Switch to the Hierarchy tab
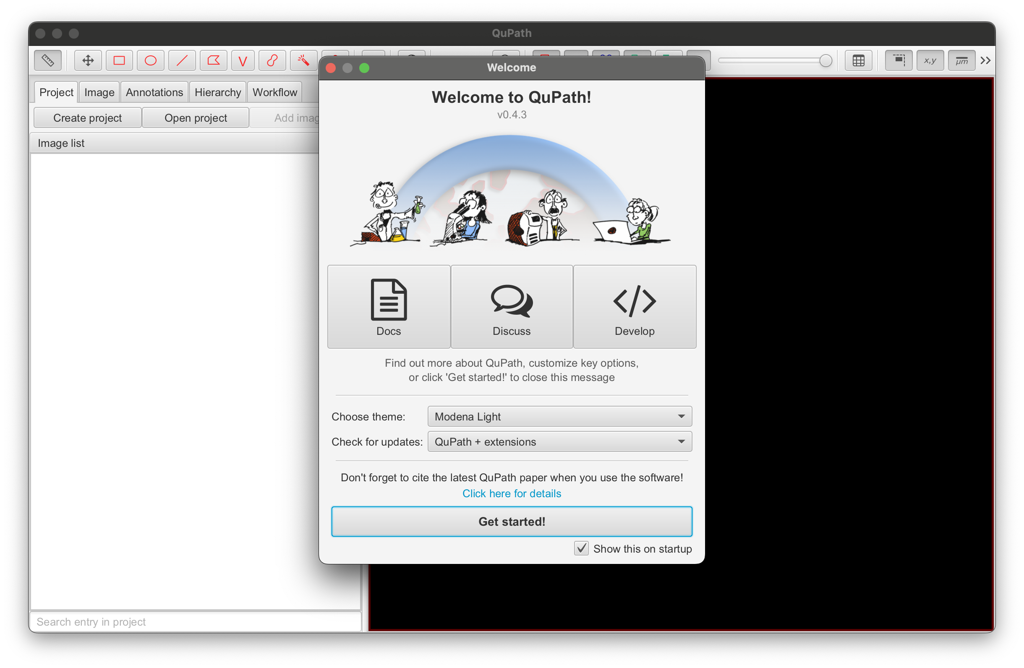This screenshot has height=668, width=1024. click(x=218, y=92)
